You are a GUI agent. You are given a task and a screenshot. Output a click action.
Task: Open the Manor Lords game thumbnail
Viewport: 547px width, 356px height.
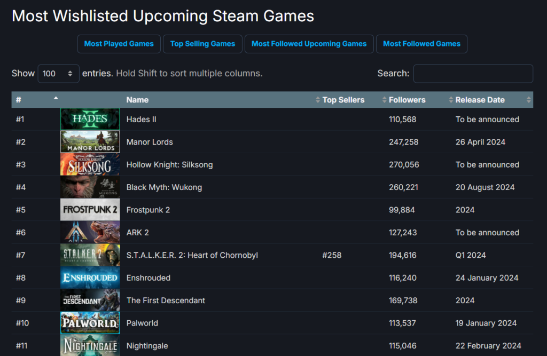(x=90, y=142)
